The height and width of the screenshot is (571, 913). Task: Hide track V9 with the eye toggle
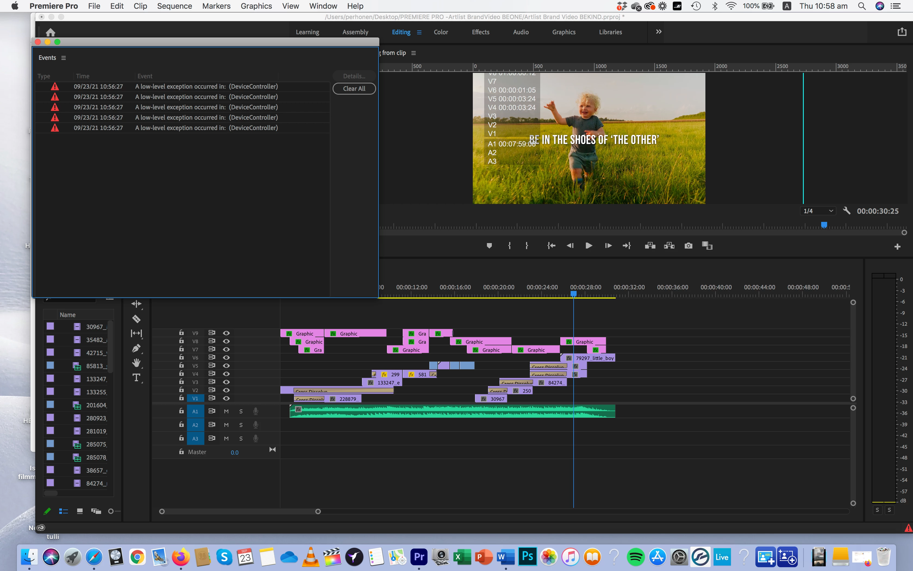226,333
